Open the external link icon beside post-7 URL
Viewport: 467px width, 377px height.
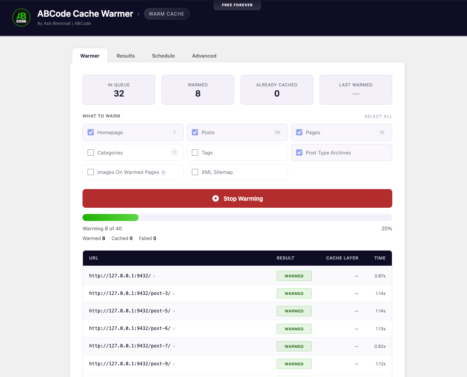click(174, 346)
